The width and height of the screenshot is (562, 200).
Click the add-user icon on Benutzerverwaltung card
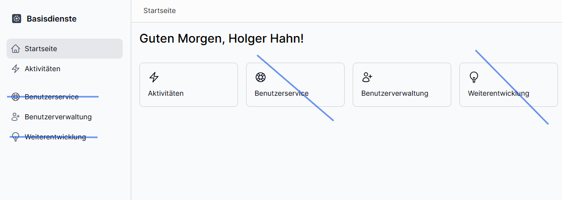click(x=367, y=77)
